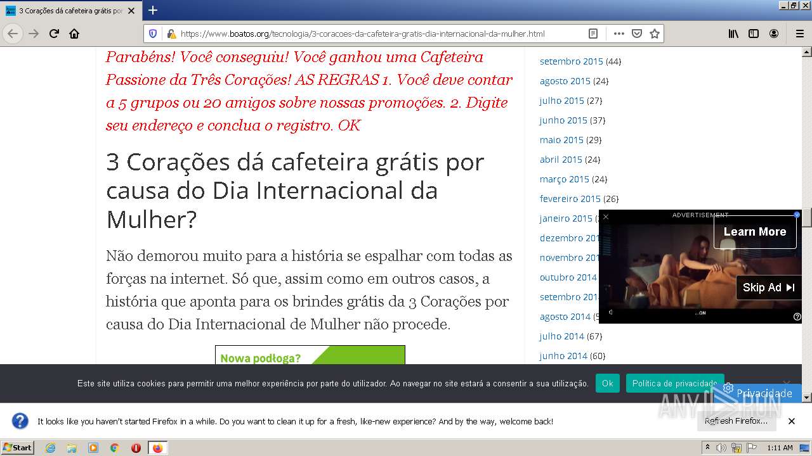Open the Firefox home page
The height and width of the screenshot is (456, 812).
click(x=74, y=34)
